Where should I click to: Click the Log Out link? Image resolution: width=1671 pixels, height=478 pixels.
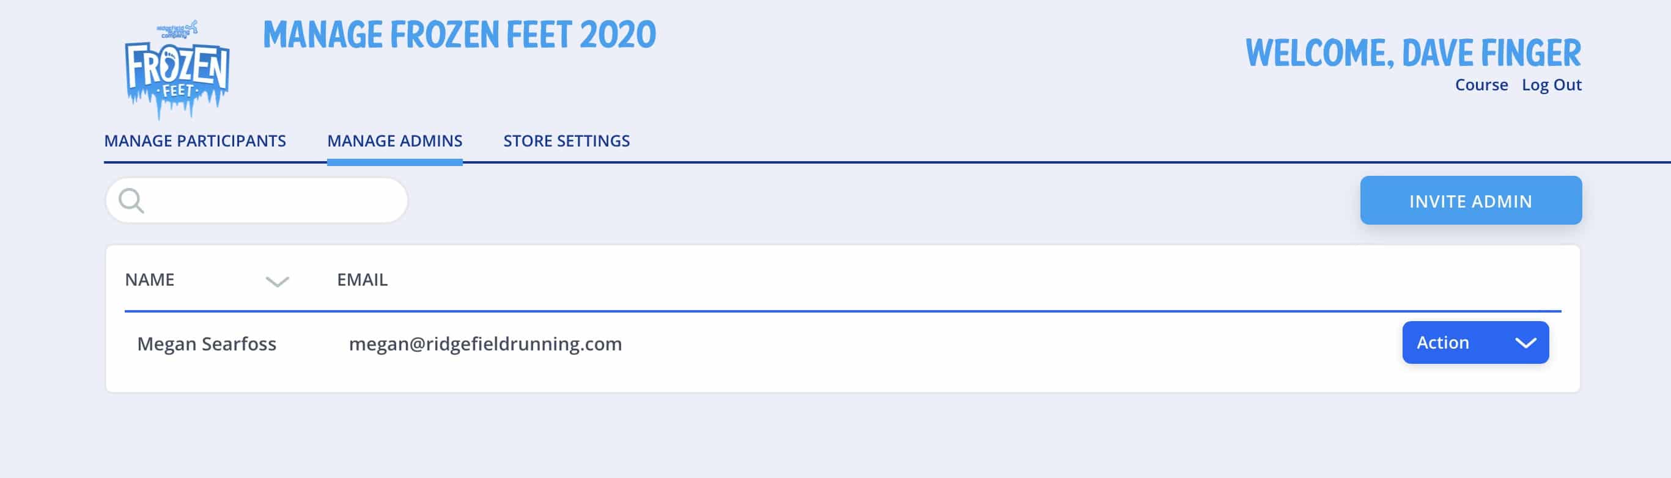point(1551,85)
